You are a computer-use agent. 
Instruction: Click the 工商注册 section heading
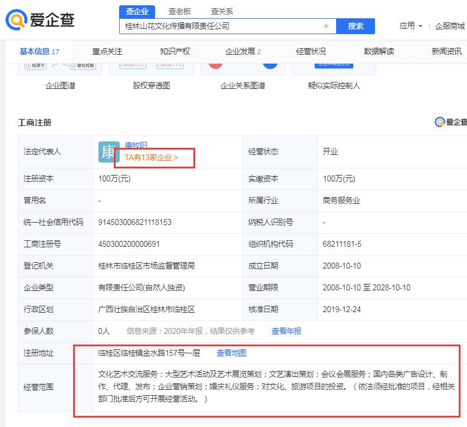(x=35, y=123)
